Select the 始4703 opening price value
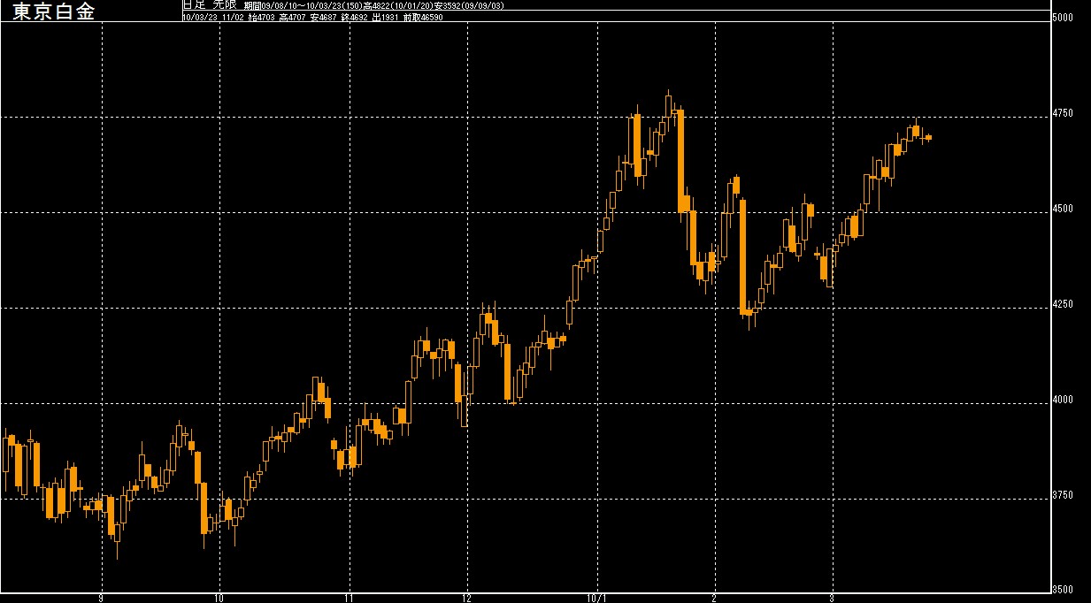This screenshot has height=603, width=1091. 263,17
